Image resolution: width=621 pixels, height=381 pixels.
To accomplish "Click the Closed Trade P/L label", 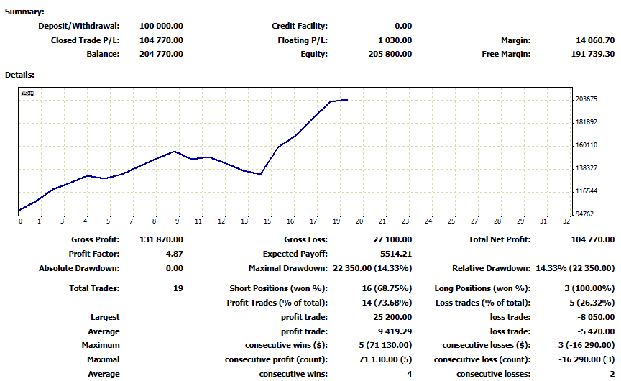I will point(85,40).
